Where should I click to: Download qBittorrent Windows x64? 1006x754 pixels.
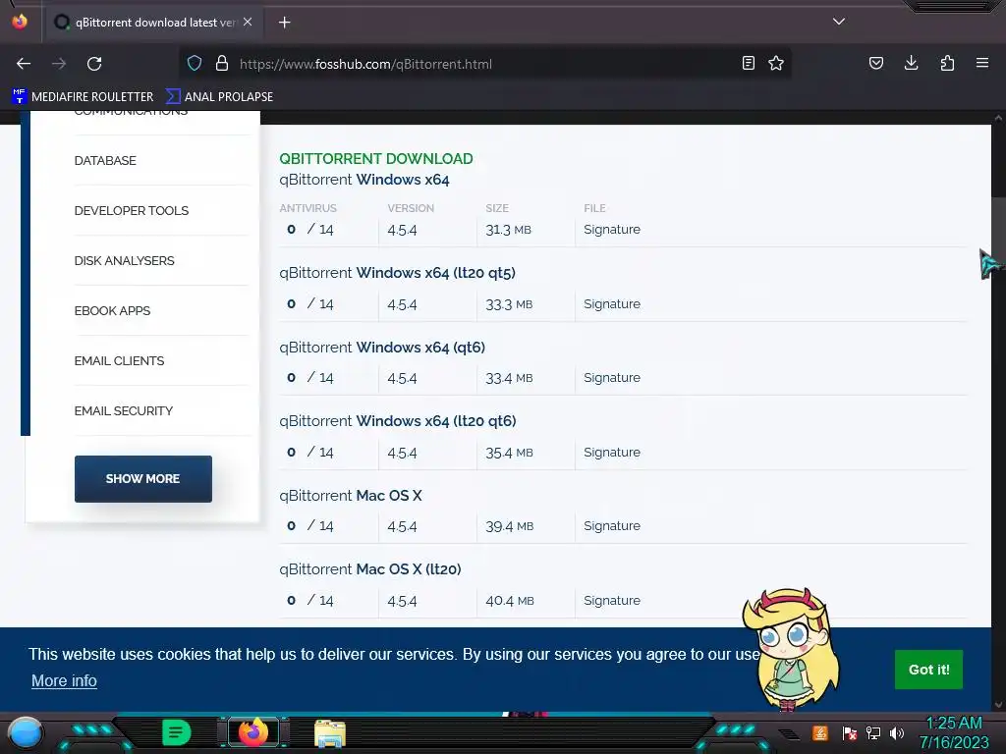[x=364, y=180]
